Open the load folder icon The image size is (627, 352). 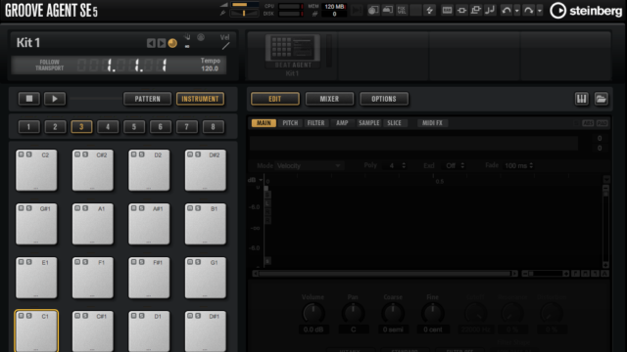point(601,99)
